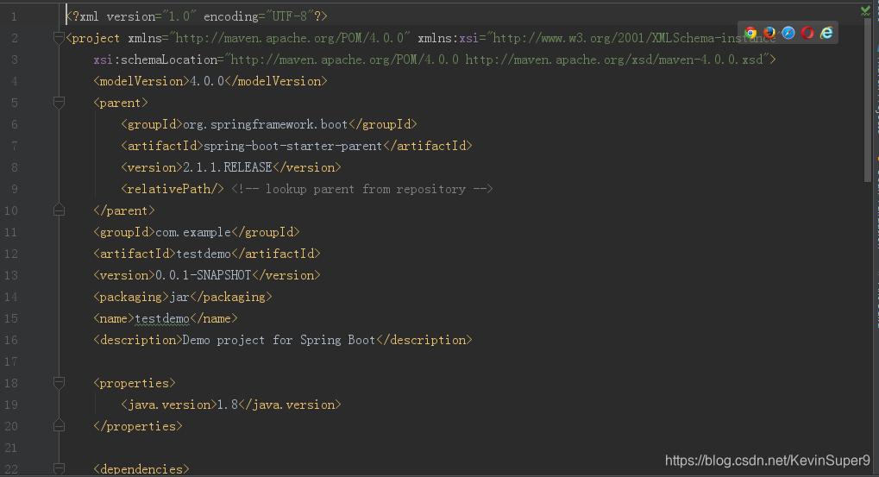Image resolution: width=879 pixels, height=477 pixels.
Task: Click the vertical scrollbar thumb
Action: 868,100
